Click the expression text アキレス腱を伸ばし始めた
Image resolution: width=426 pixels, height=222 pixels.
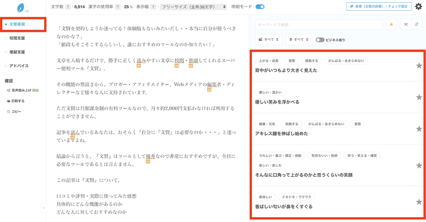282,134
